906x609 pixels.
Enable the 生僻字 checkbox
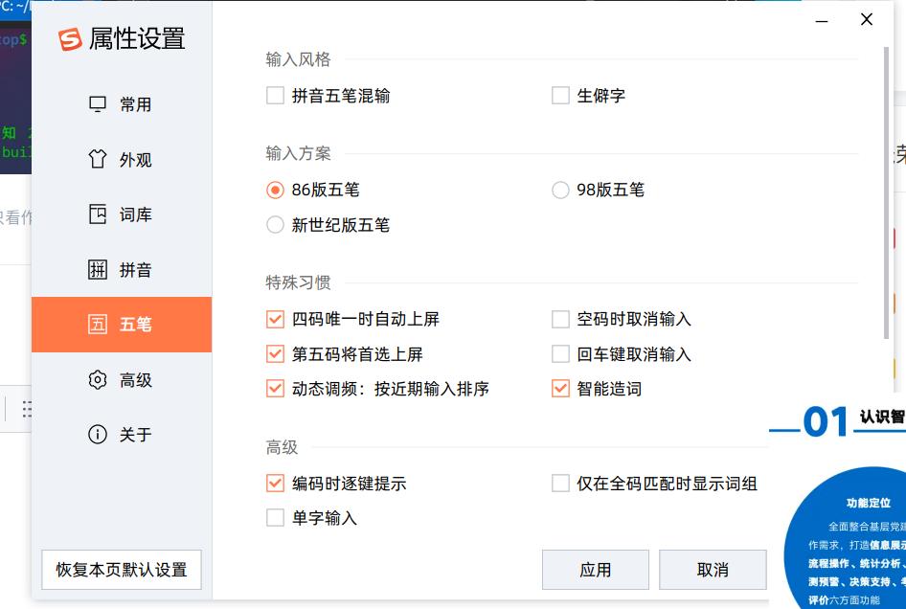pyautogui.click(x=561, y=96)
